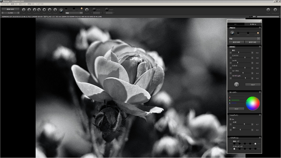Increase シャドウ with plus button
Viewport: 281px width, 158px height.
click(252, 63)
